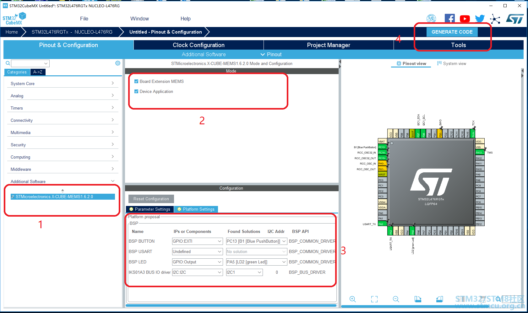
Task: Open IKS01A3 BUS IO driver I2C:I2C dropdown
Action: [x=198, y=272]
